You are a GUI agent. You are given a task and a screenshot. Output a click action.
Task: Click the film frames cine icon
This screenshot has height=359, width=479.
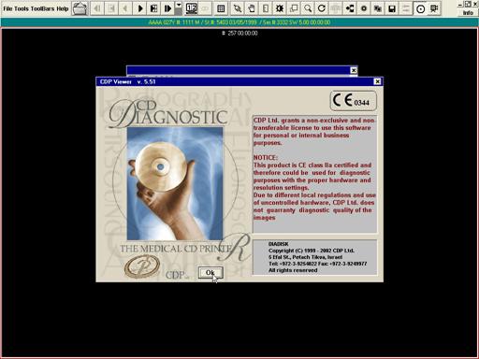tap(154, 8)
